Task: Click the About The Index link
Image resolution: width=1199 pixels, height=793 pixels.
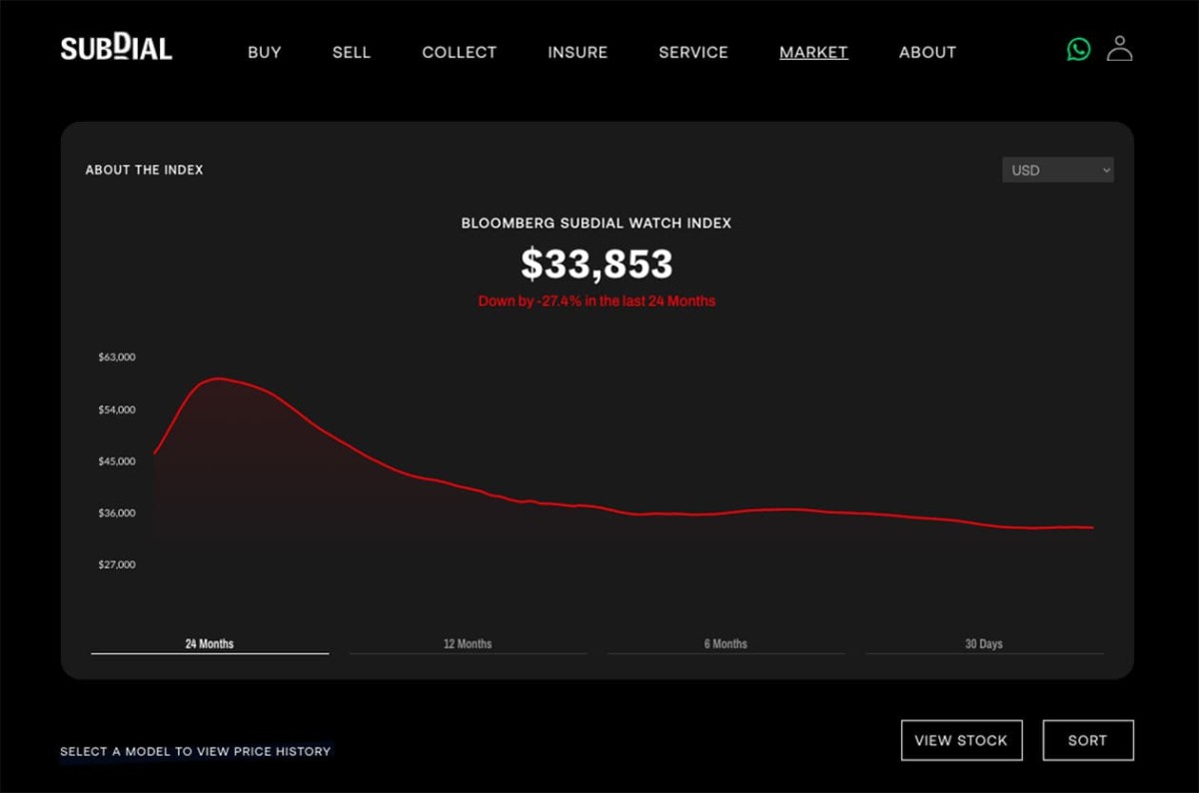Action: [144, 171]
